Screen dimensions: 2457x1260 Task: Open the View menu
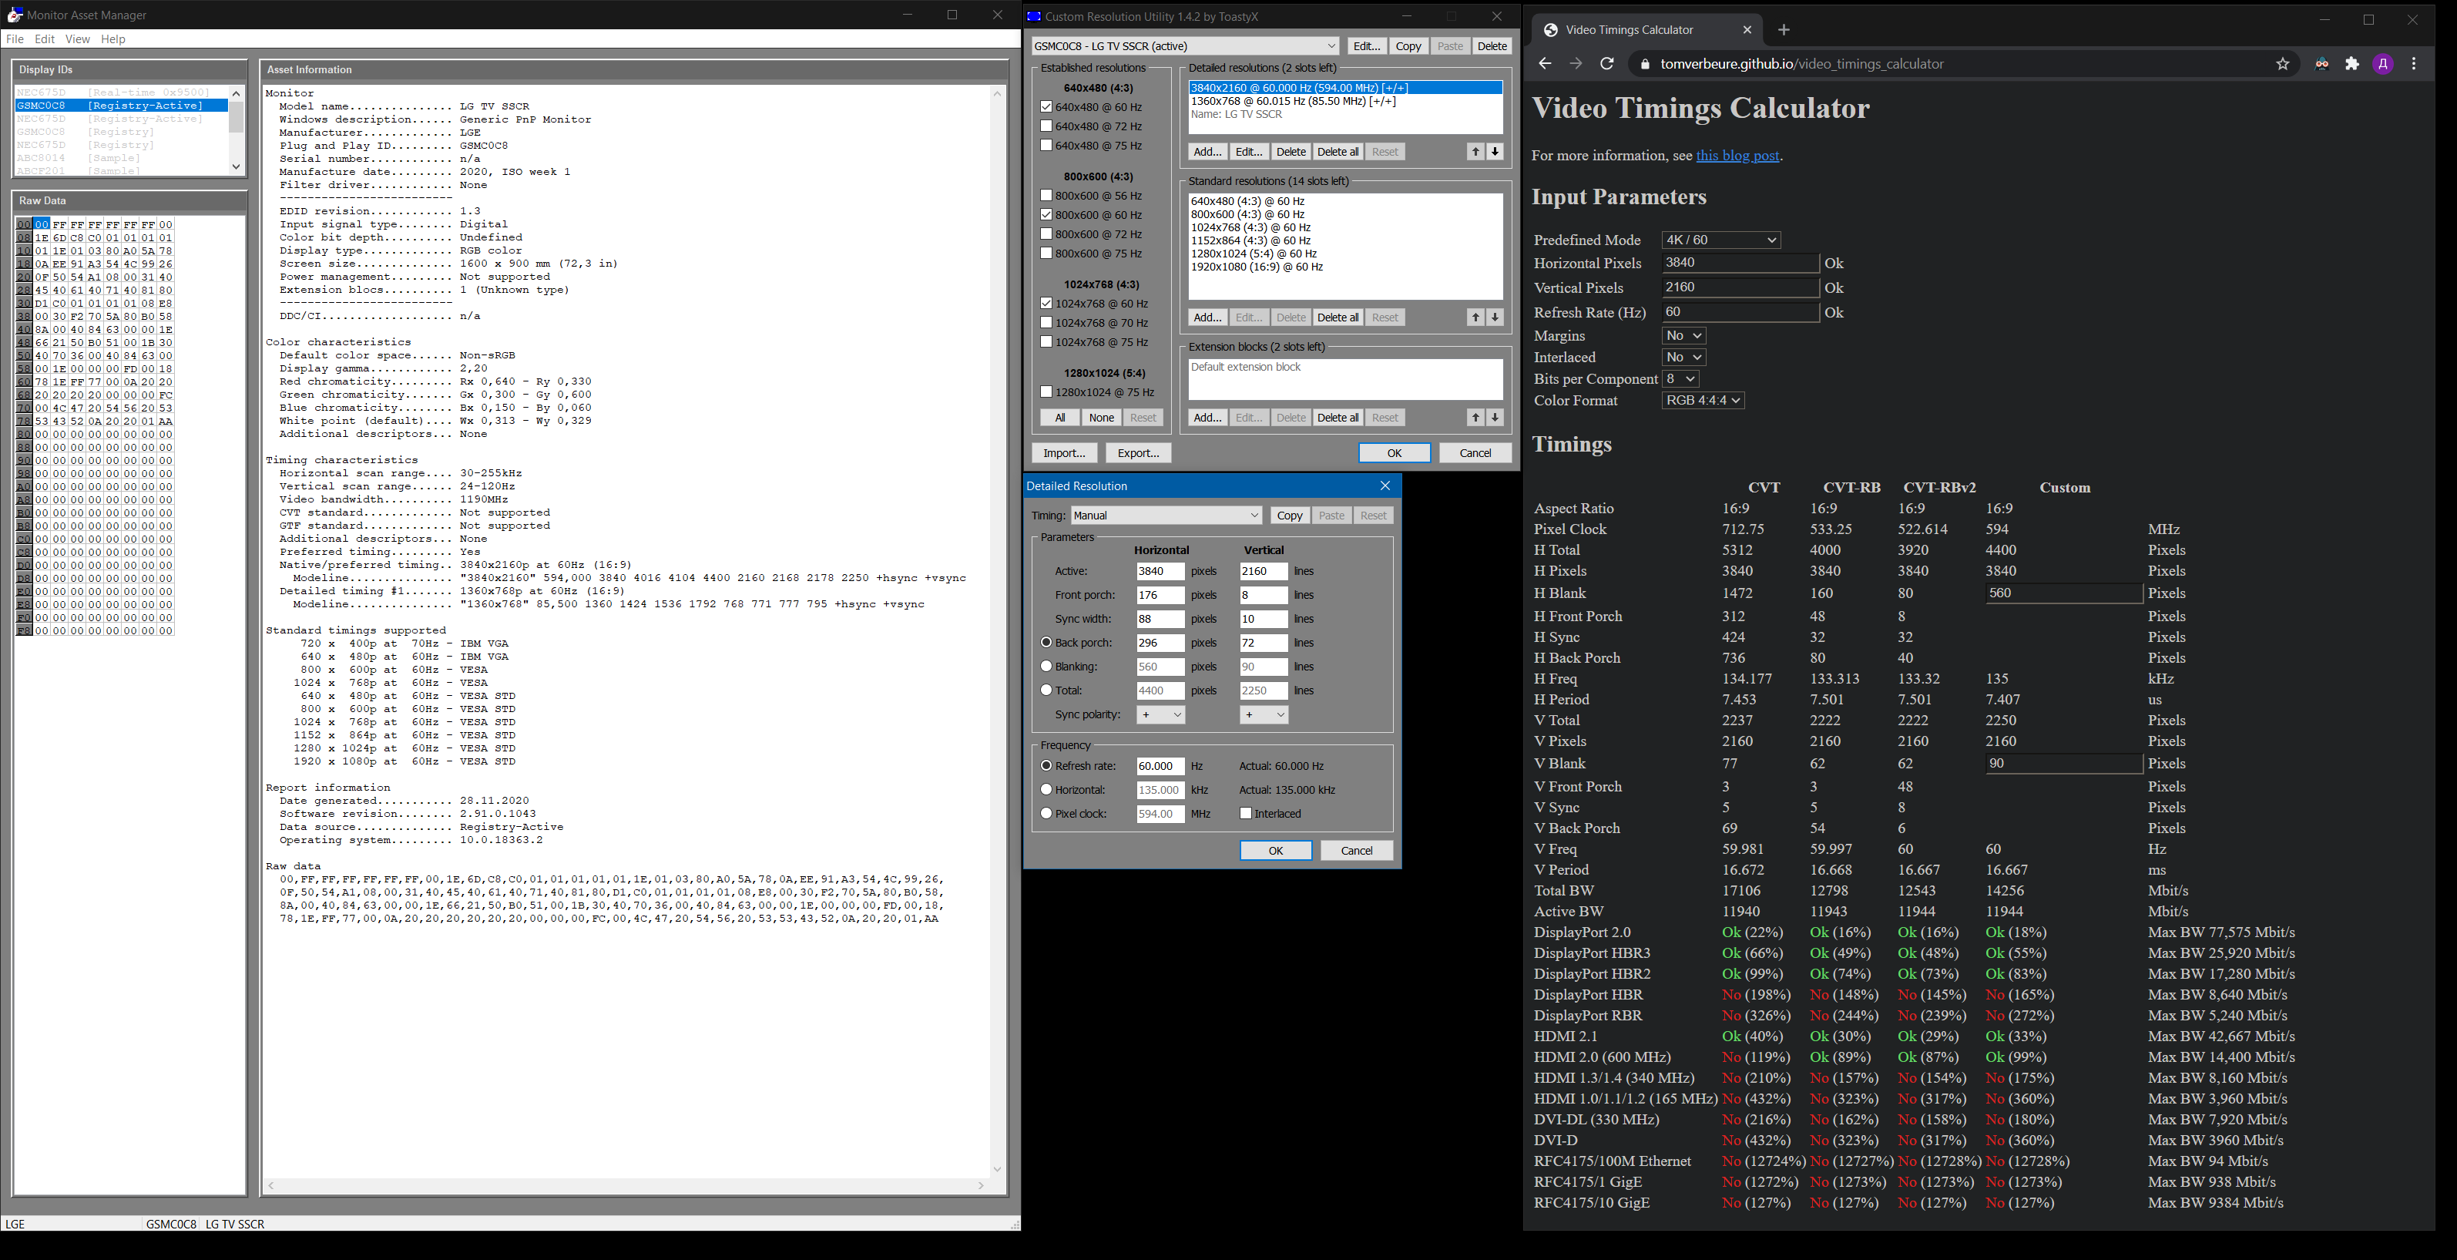tap(77, 39)
